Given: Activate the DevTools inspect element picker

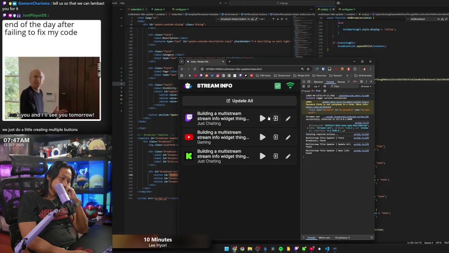Looking at the screenshot, I should (304, 82).
